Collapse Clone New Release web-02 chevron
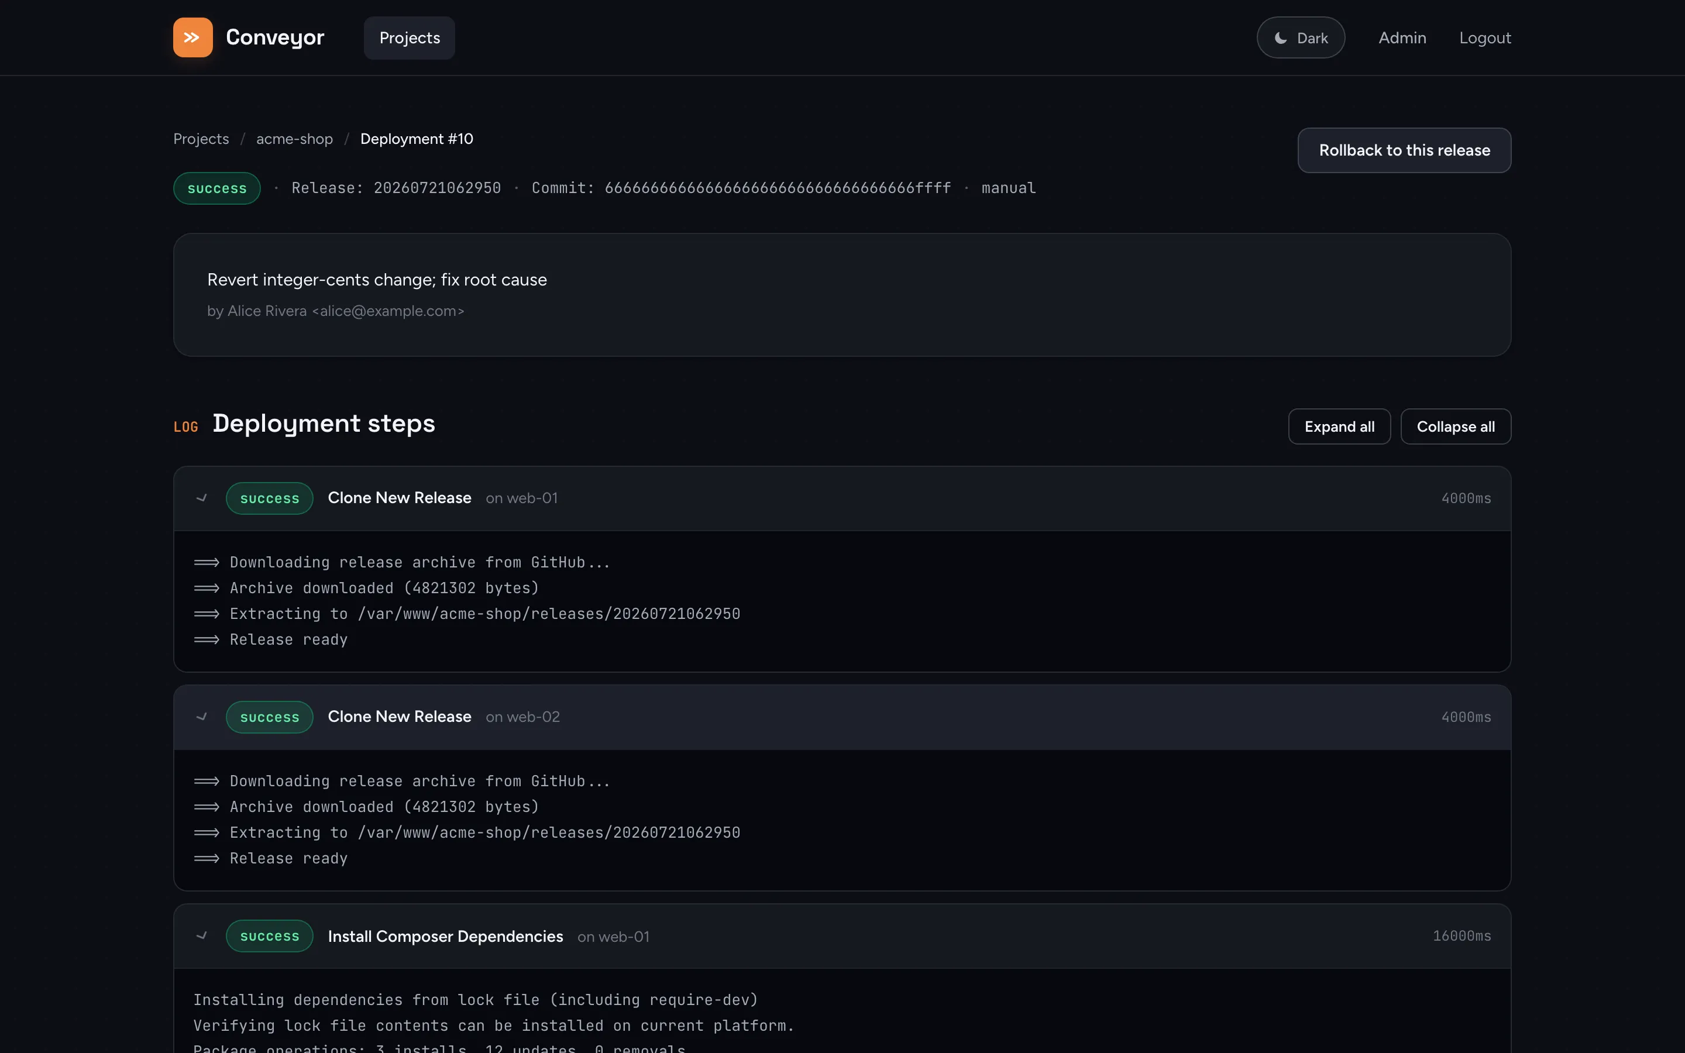This screenshot has height=1053, width=1685. pyautogui.click(x=202, y=717)
